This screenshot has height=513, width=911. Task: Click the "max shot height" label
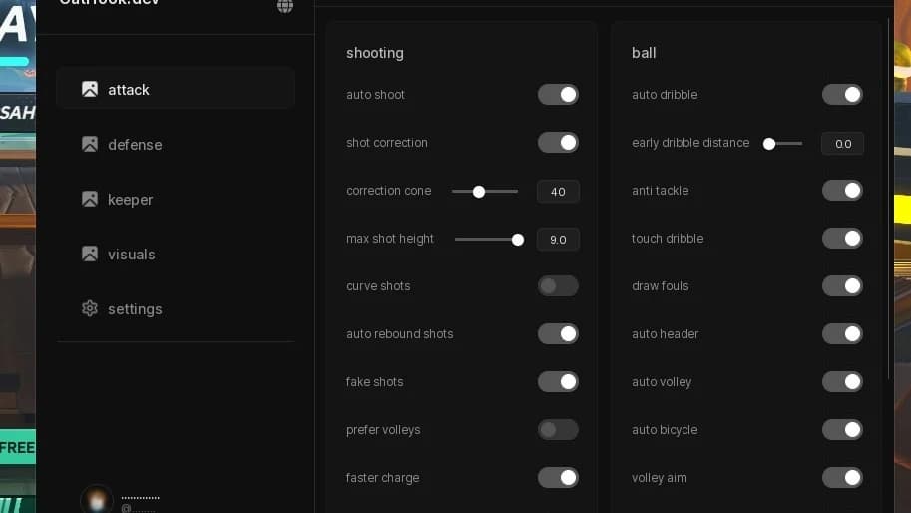[x=390, y=239]
